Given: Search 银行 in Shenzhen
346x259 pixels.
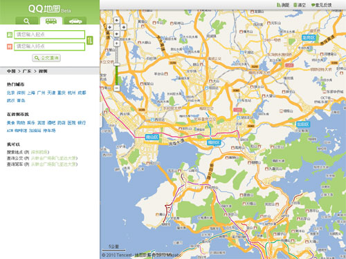Looking at the screenshot, I should (x=82, y=123).
